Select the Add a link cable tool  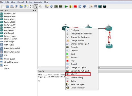coord(41,6)
